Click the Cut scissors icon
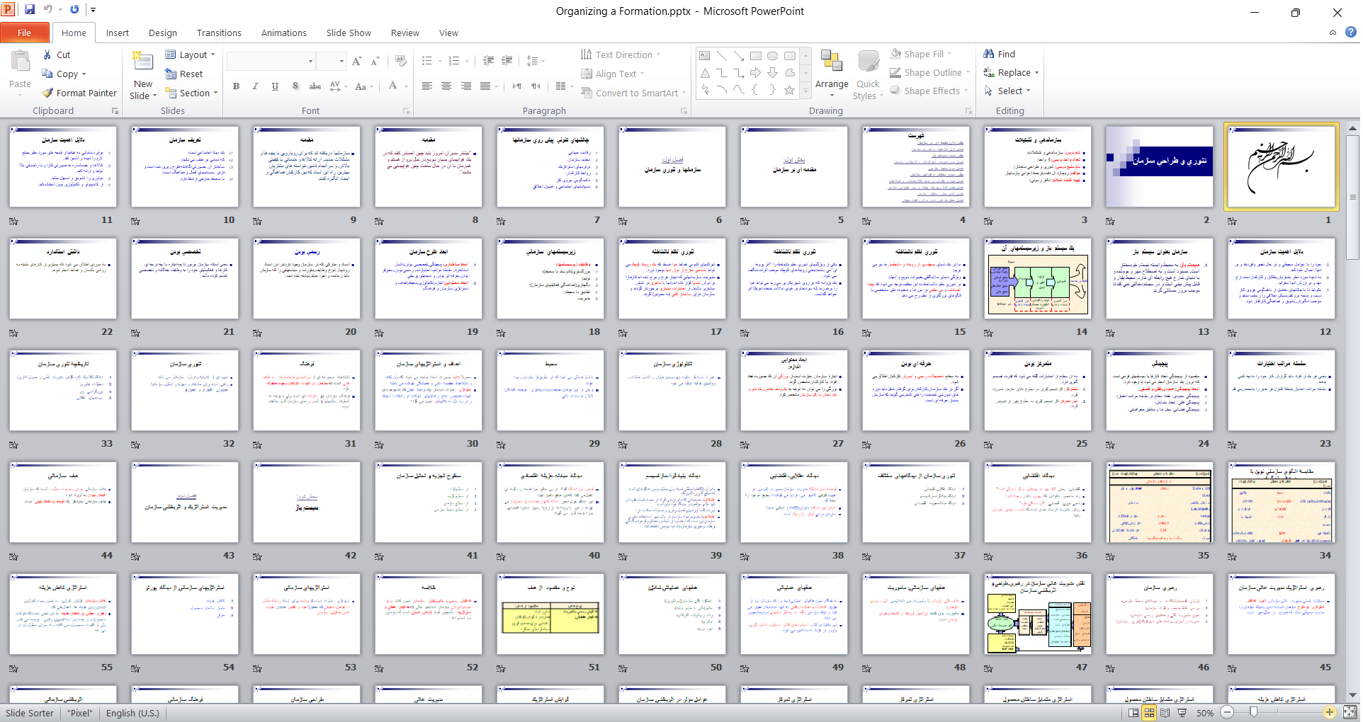 (47, 55)
